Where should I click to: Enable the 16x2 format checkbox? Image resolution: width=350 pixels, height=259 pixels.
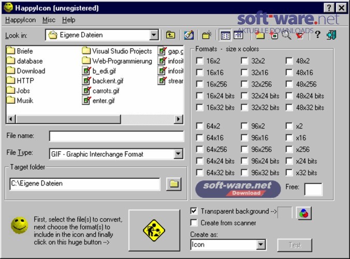pyautogui.click(x=199, y=61)
